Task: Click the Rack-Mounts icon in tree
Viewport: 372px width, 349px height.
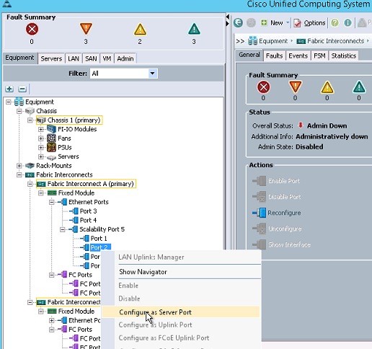Action: click(30, 166)
